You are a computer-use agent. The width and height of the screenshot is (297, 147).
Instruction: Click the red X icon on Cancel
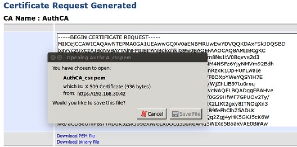[x=144, y=114]
